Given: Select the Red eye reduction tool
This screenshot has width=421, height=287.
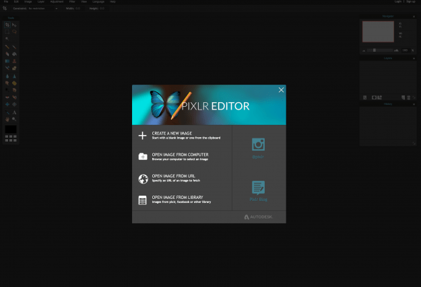Looking at the screenshot, I should click(x=7, y=97).
